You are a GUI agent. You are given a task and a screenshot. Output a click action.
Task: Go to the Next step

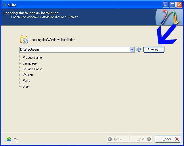click(x=141, y=139)
